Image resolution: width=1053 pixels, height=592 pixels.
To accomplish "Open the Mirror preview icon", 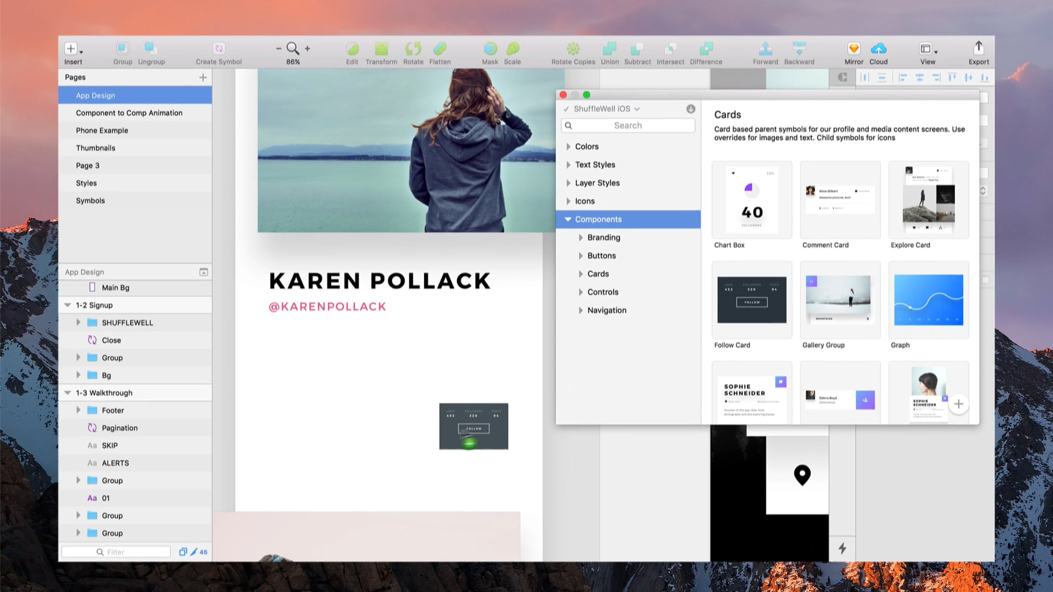I will 853,49.
